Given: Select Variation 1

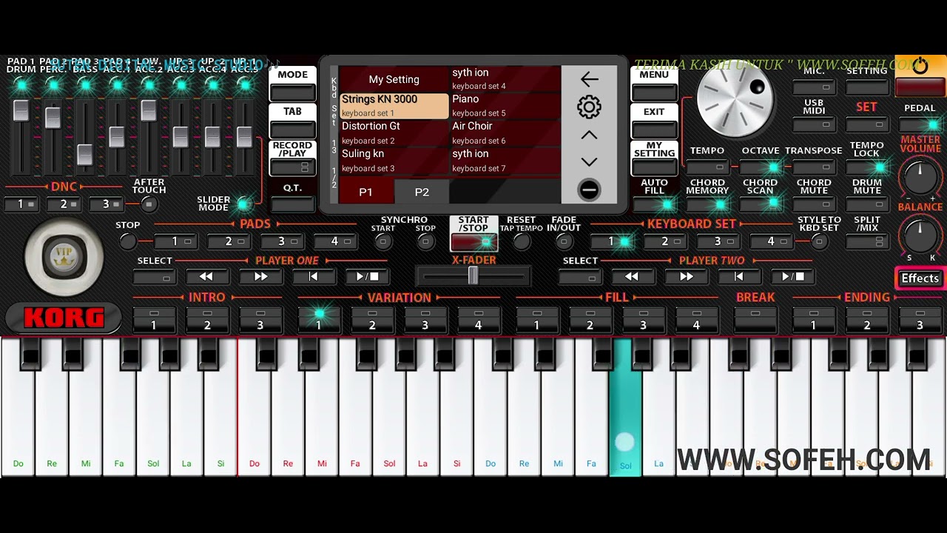Looking at the screenshot, I should click(319, 320).
